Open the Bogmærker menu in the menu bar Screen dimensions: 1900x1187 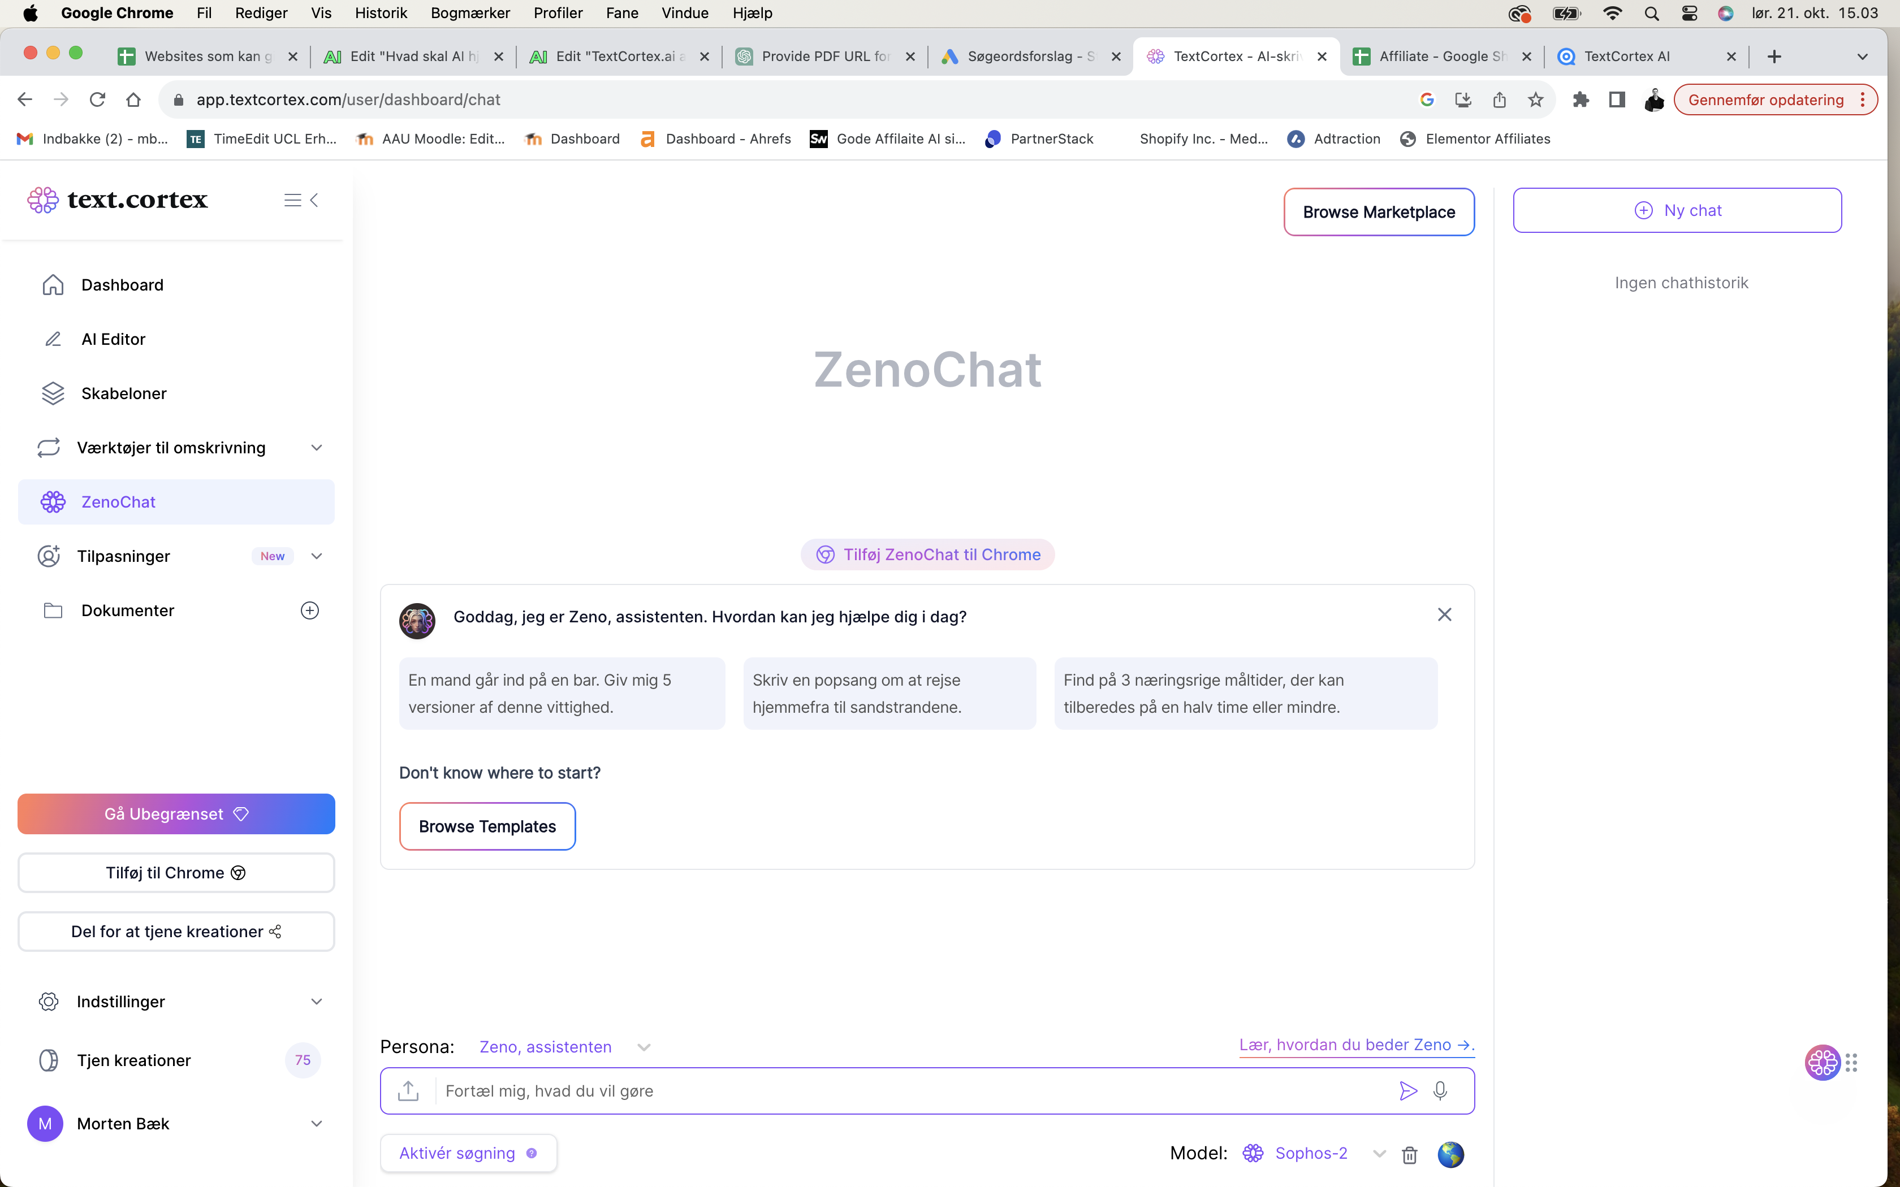(469, 12)
